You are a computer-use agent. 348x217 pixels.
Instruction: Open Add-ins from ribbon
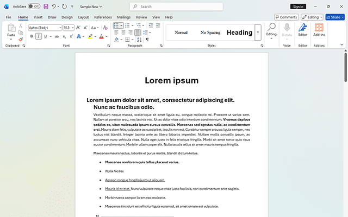319,30
